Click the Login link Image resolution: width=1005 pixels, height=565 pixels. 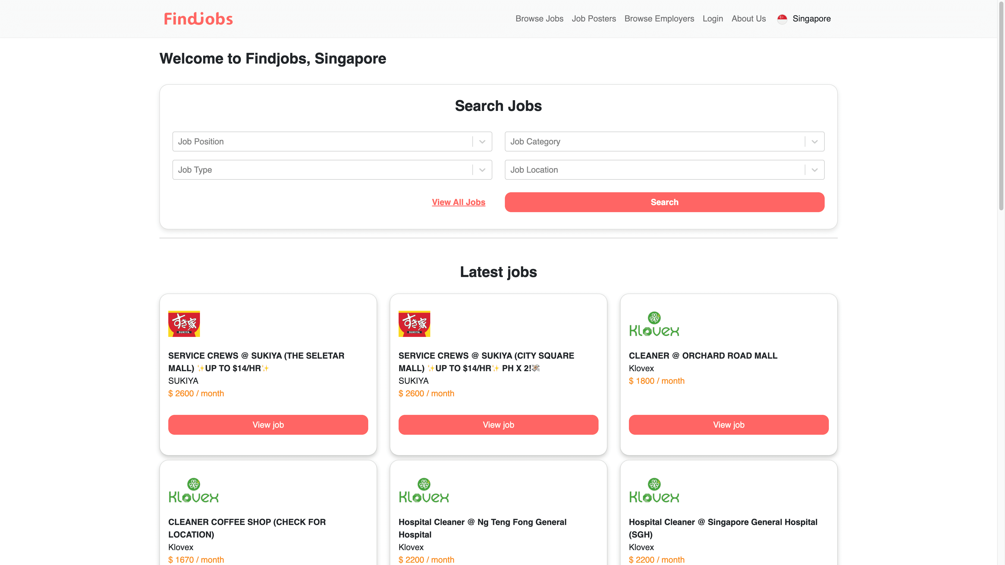(713, 18)
